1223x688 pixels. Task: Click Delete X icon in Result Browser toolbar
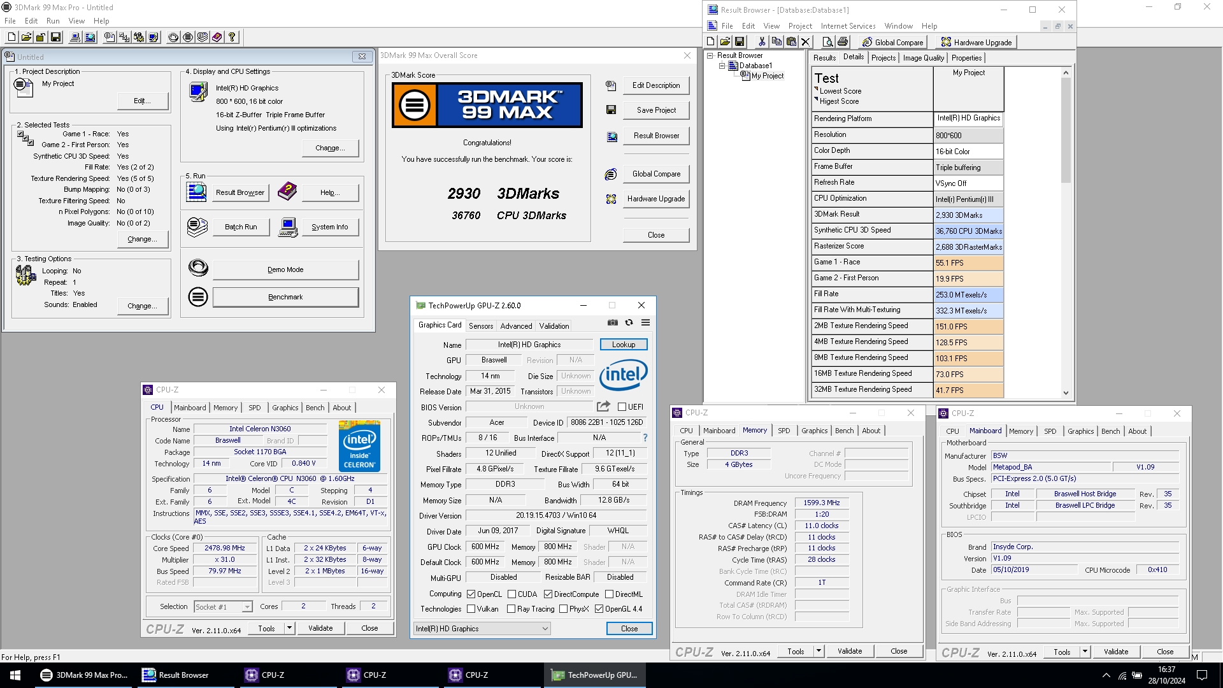[x=806, y=42]
